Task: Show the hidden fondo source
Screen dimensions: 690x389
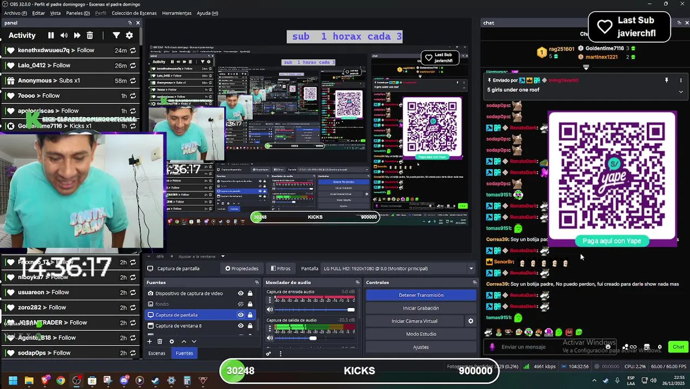Action: pyautogui.click(x=241, y=304)
